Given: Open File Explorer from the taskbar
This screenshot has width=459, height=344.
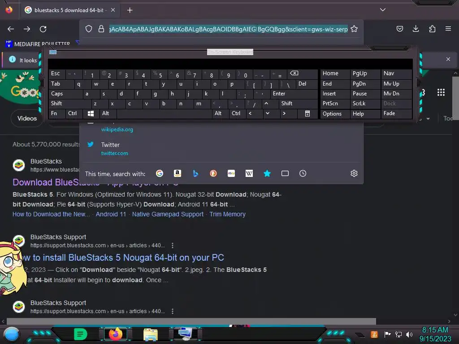Looking at the screenshot, I should point(151,335).
